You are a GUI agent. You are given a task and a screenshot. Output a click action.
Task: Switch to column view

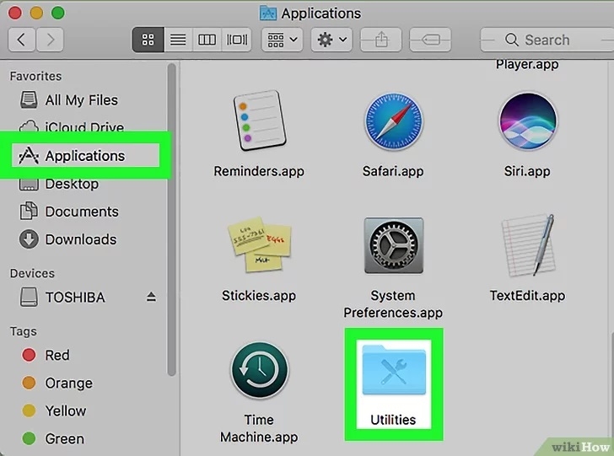click(207, 40)
